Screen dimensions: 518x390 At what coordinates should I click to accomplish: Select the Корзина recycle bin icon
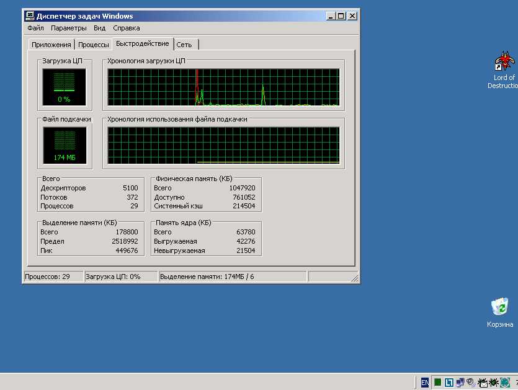click(x=499, y=307)
